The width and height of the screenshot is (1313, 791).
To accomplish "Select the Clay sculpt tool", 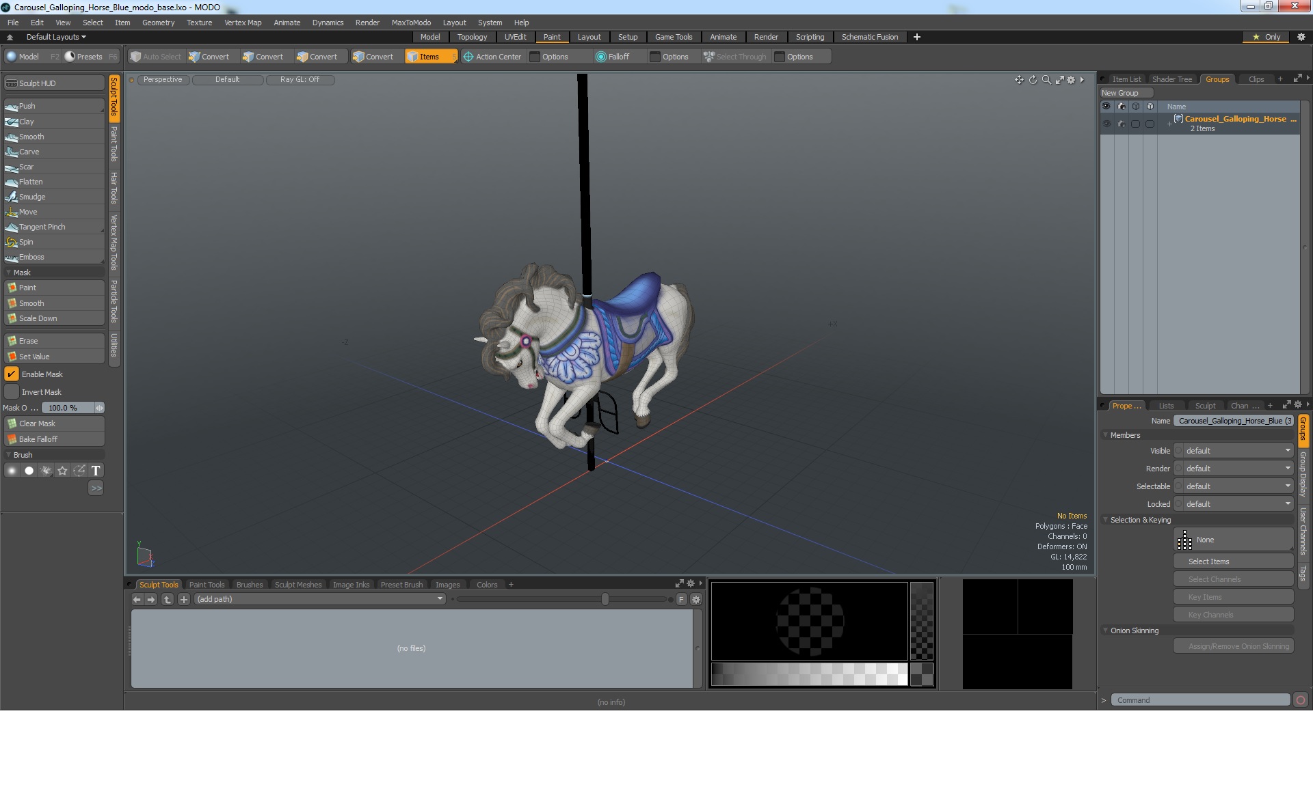I will tap(54, 122).
